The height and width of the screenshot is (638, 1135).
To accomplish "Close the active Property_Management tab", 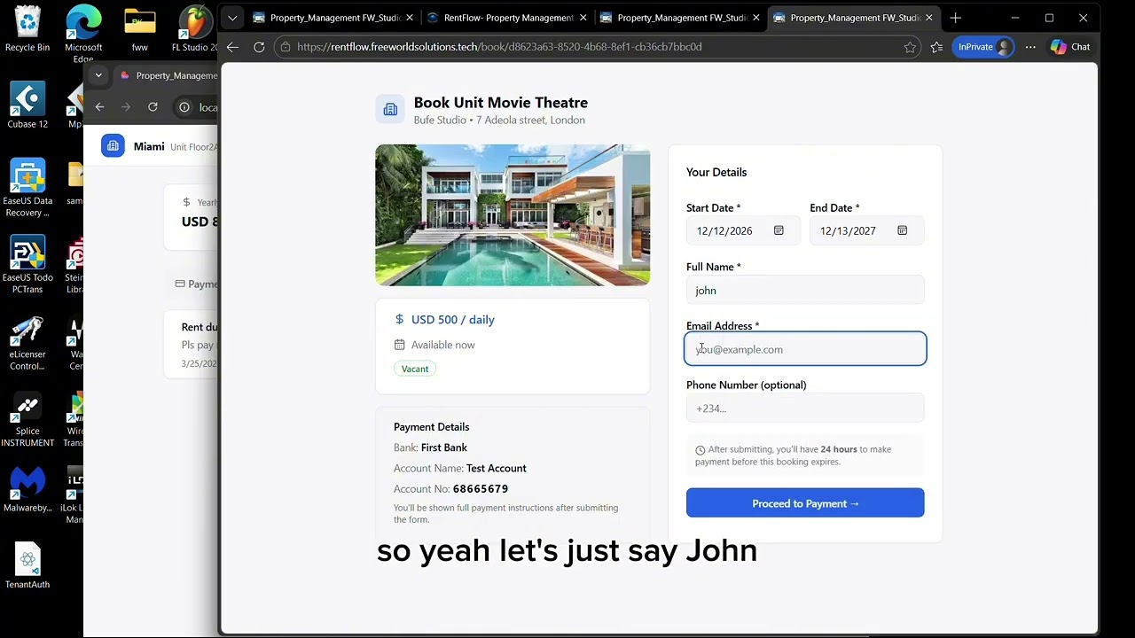I will coord(928,18).
